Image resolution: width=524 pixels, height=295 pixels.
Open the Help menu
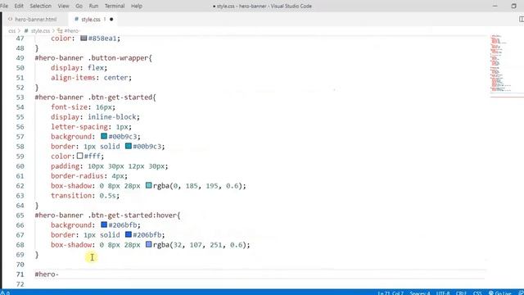point(137,6)
